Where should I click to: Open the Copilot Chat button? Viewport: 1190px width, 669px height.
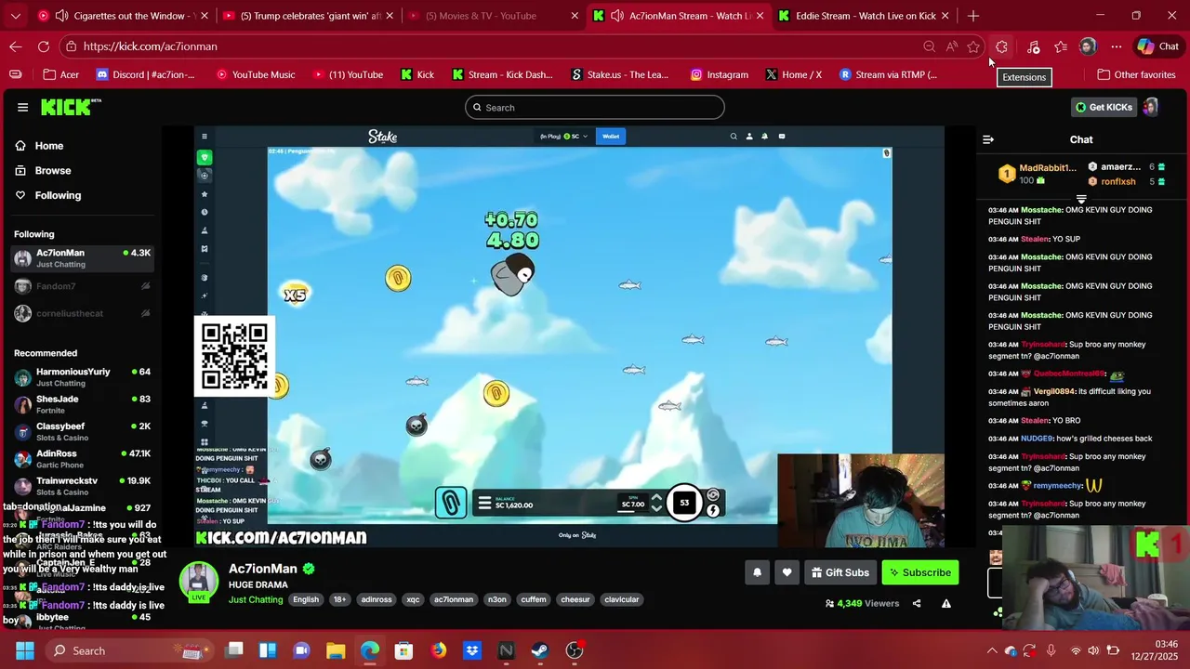tap(1158, 46)
